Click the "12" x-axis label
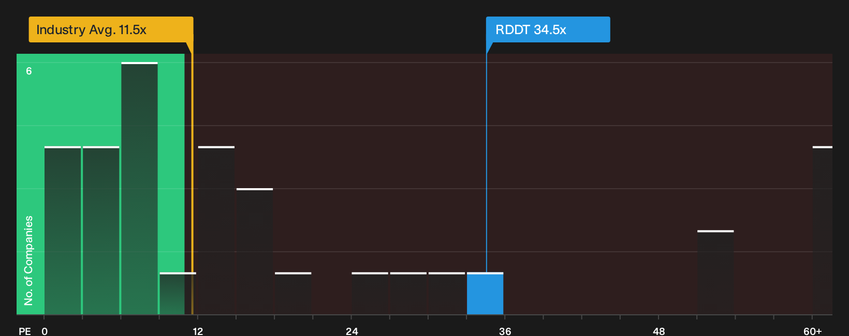Viewport: 849px width, 336px height. (x=198, y=331)
